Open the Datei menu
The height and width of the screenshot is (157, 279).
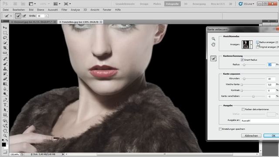pyautogui.click(x=6, y=10)
